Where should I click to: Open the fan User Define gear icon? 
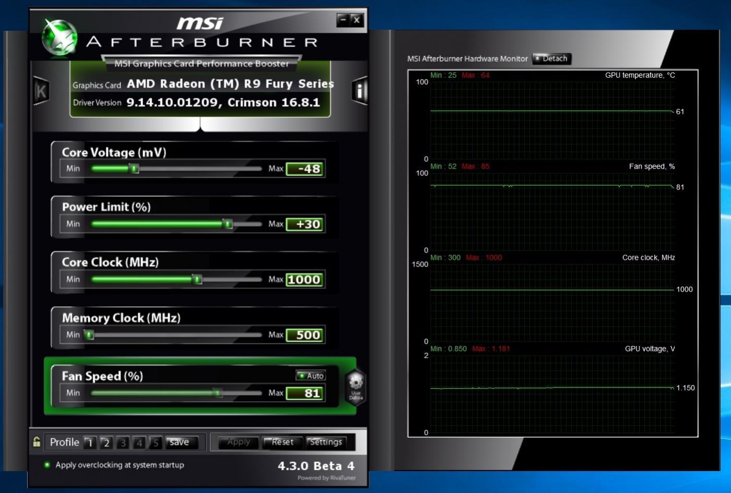tap(356, 387)
